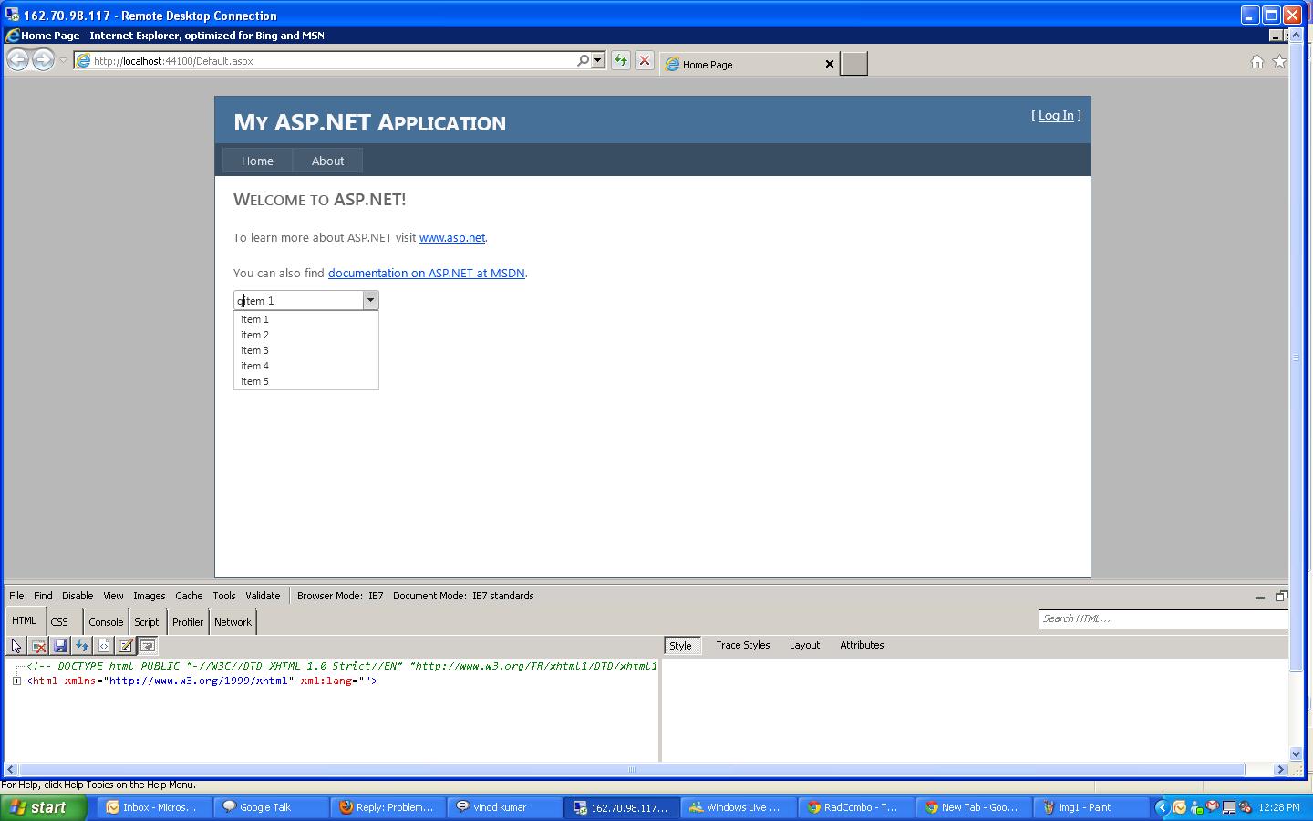Click the URL address bar field
The image size is (1313, 821).
pyautogui.click(x=334, y=61)
